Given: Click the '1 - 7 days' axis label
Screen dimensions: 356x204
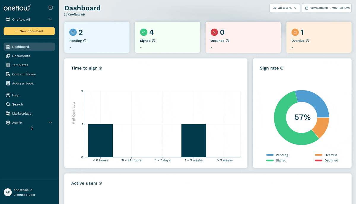Looking at the screenshot, I should click(x=163, y=160).
